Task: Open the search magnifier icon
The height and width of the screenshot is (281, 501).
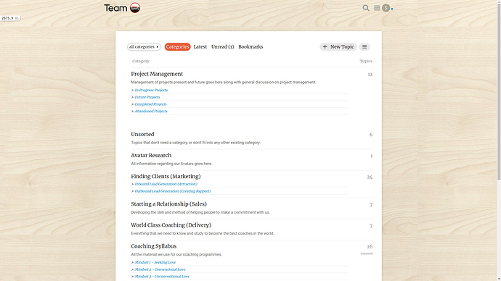Action: [366, 8]
